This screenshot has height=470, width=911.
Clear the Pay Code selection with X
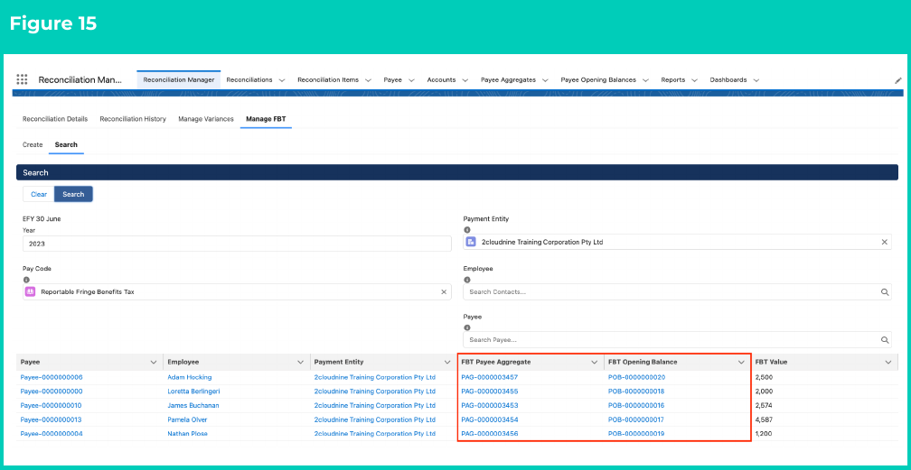[x=444, y=292]
